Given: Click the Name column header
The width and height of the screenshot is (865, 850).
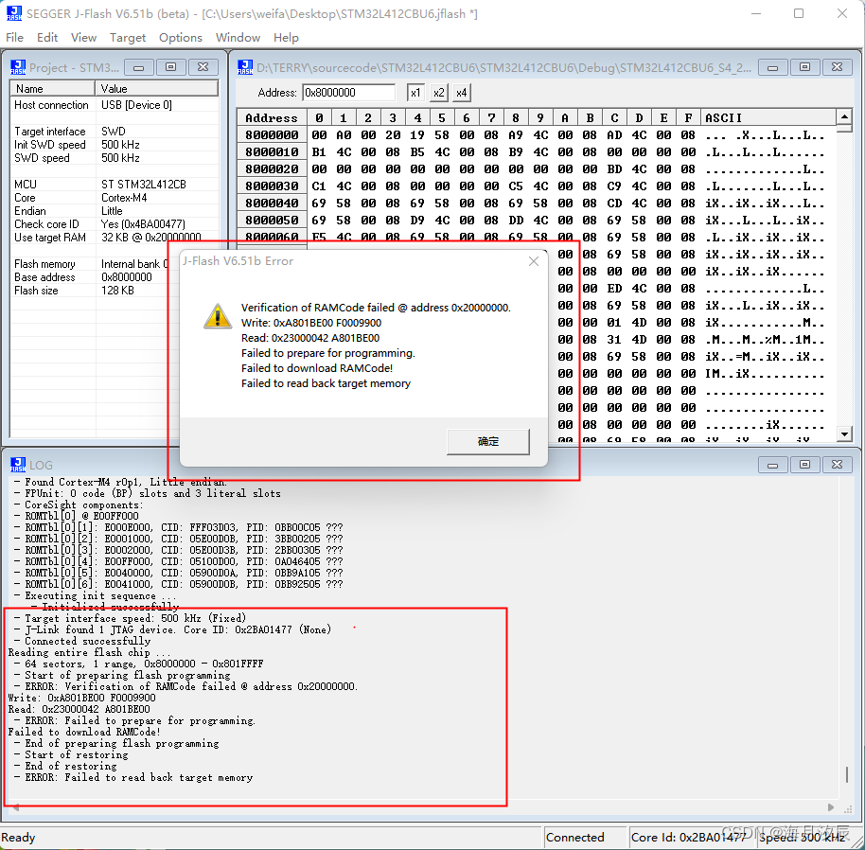Looking at the screenshot, I should [52, 89].
